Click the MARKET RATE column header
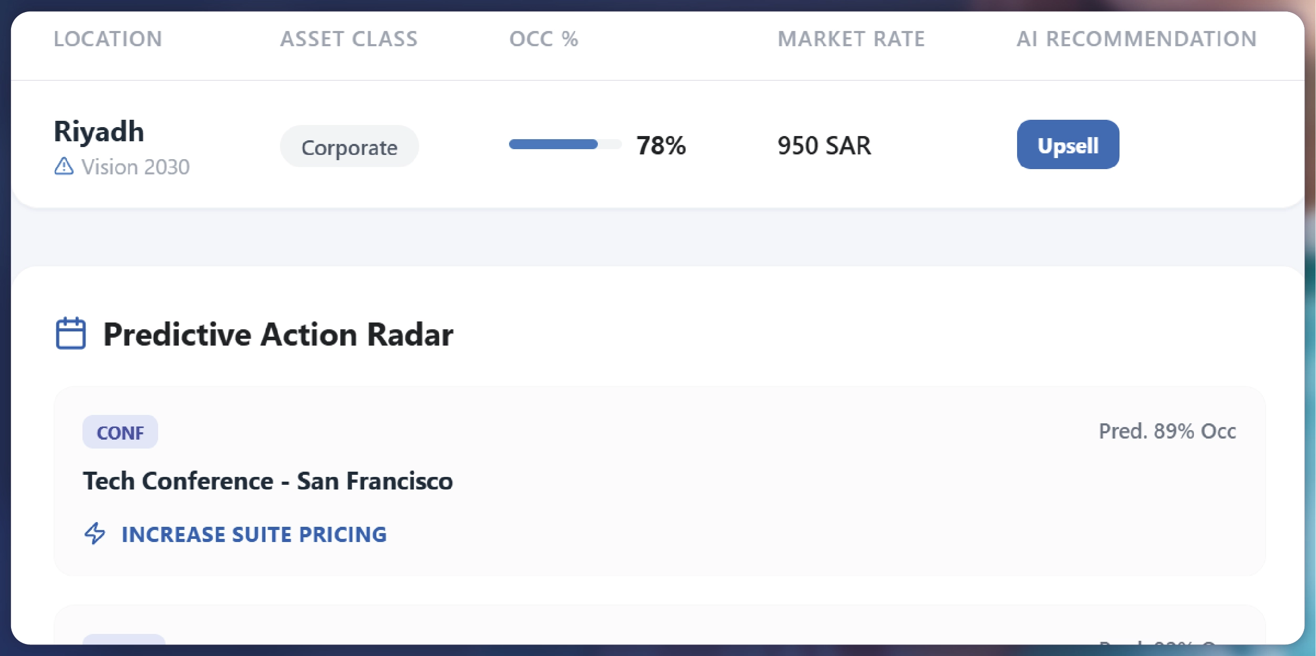This screenshot has width=1316, height=656. coord(851,39)
